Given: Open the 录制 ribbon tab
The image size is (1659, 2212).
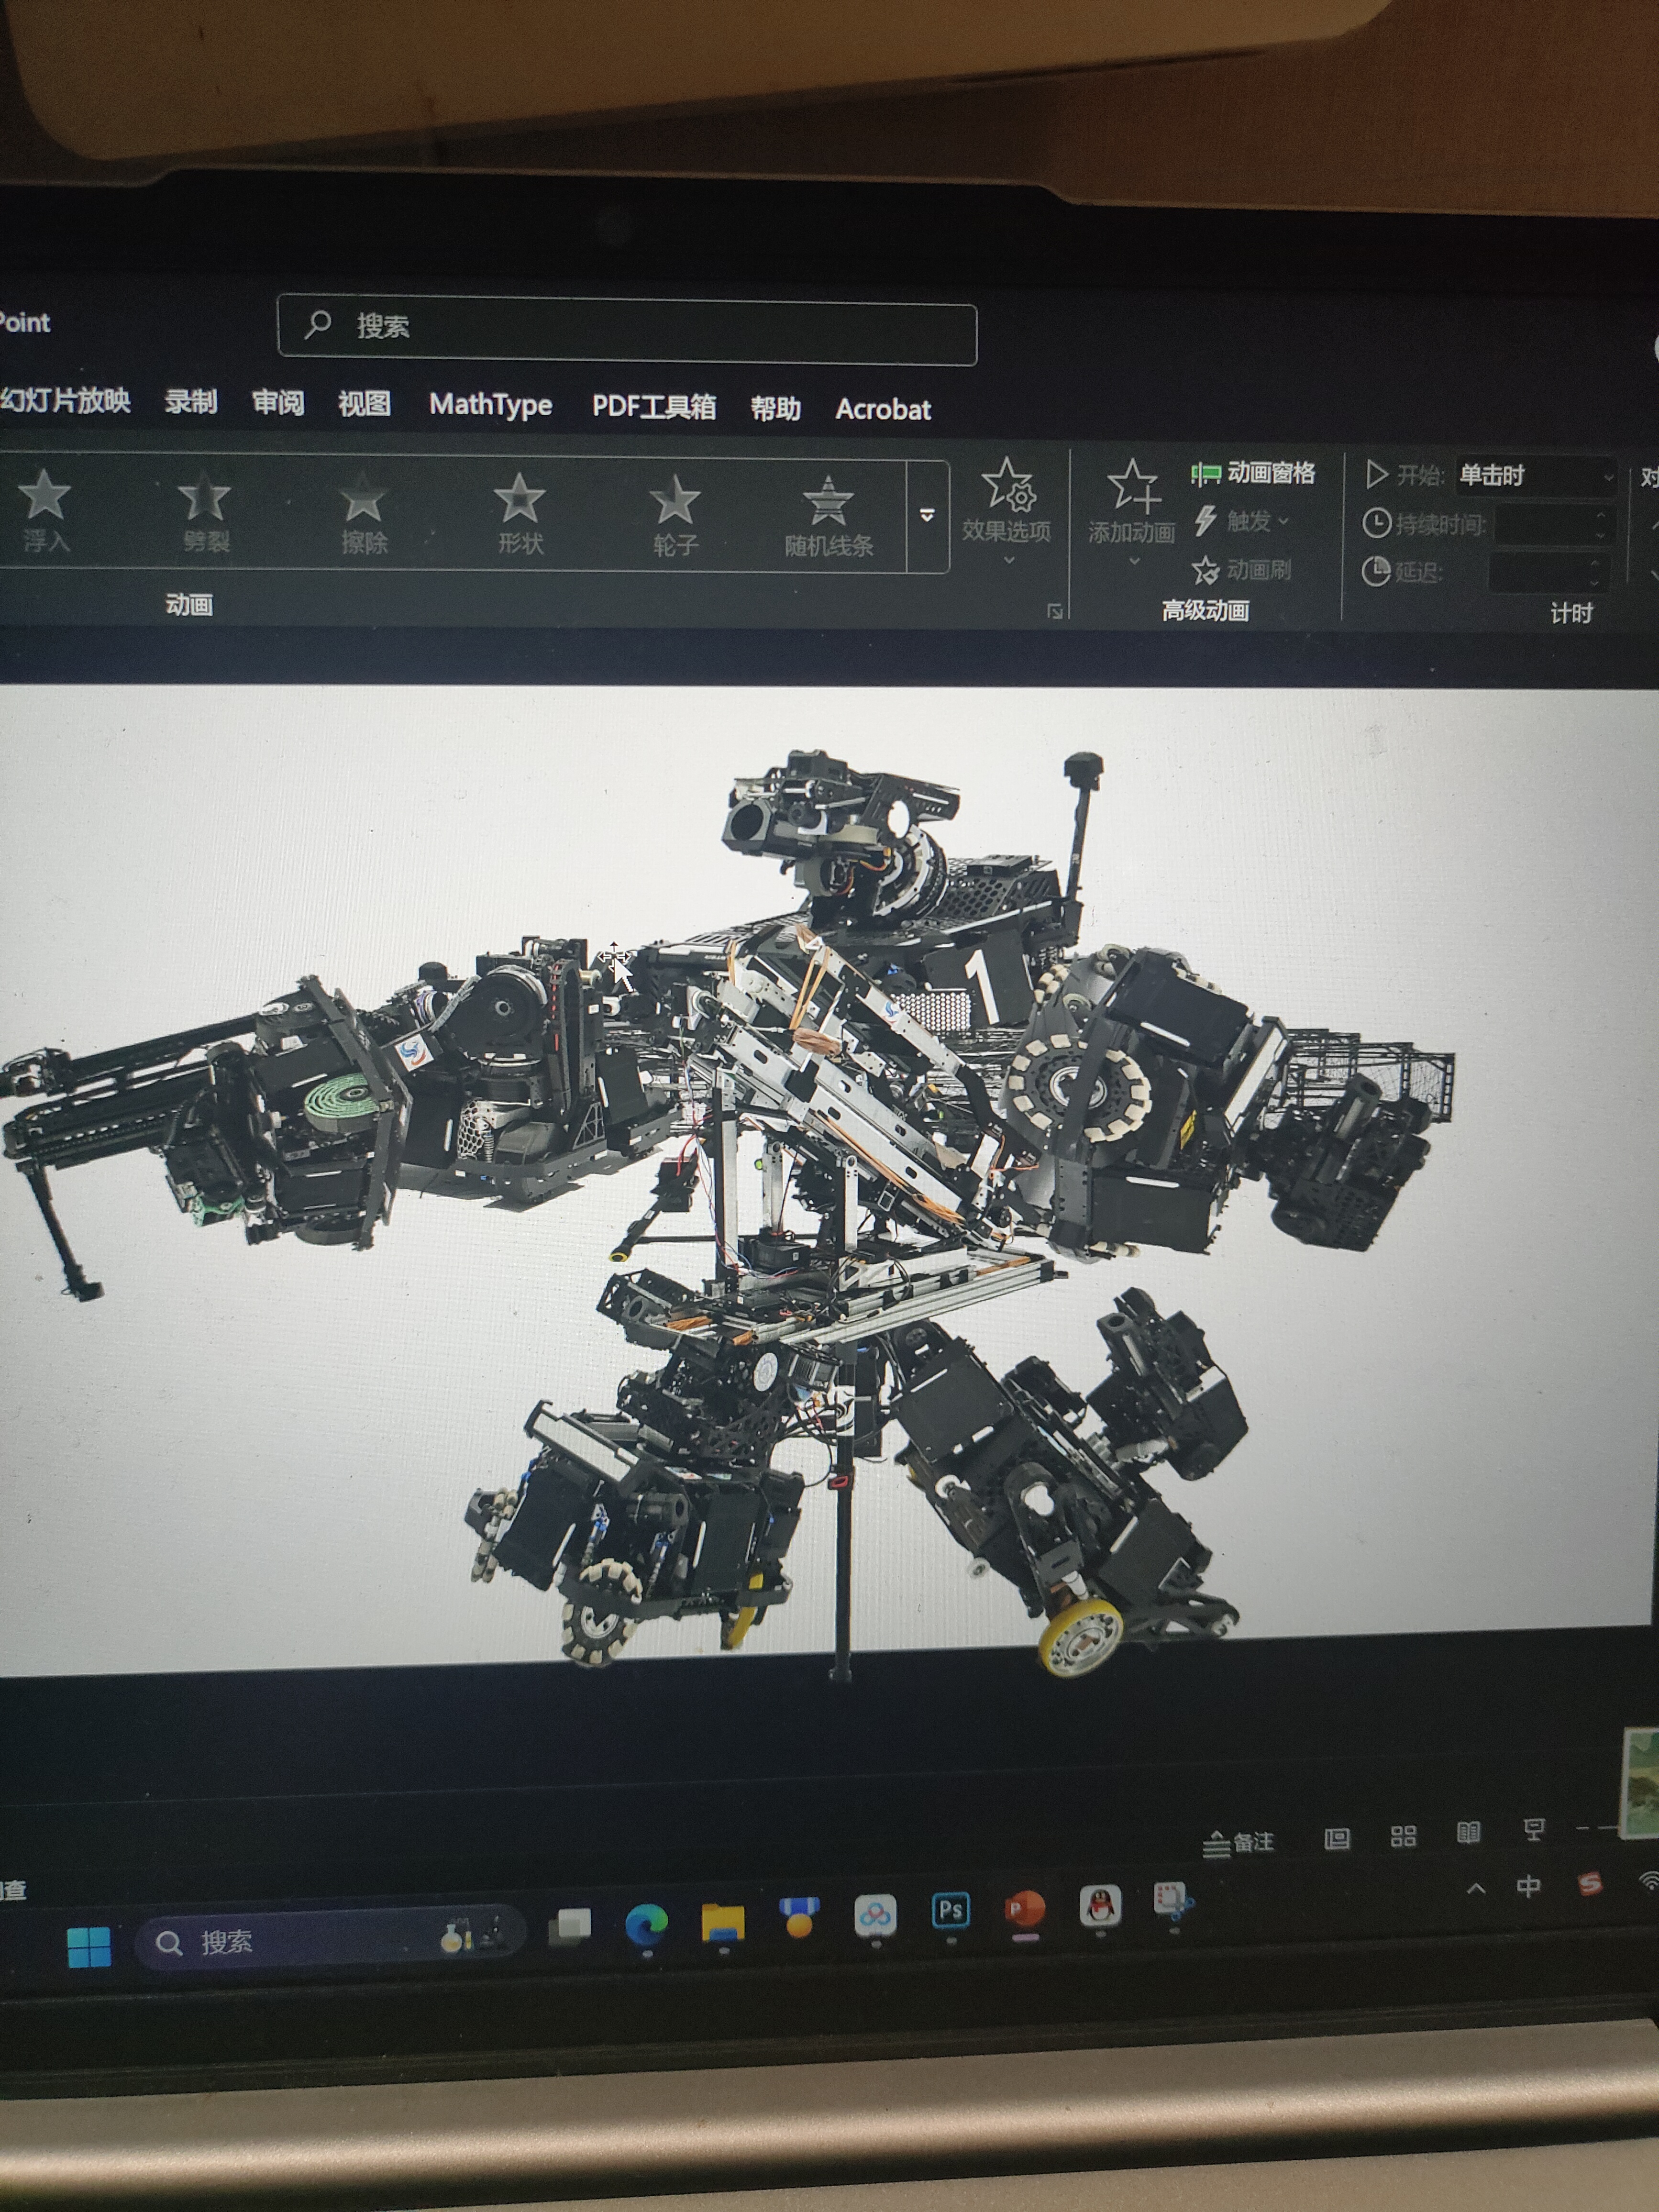Looking at the screenshot, I should tap(191, 402).
